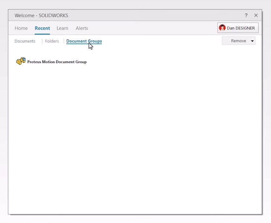Expand the Remove dropdown arrow

pyautogui.click(x=252, y=41)
